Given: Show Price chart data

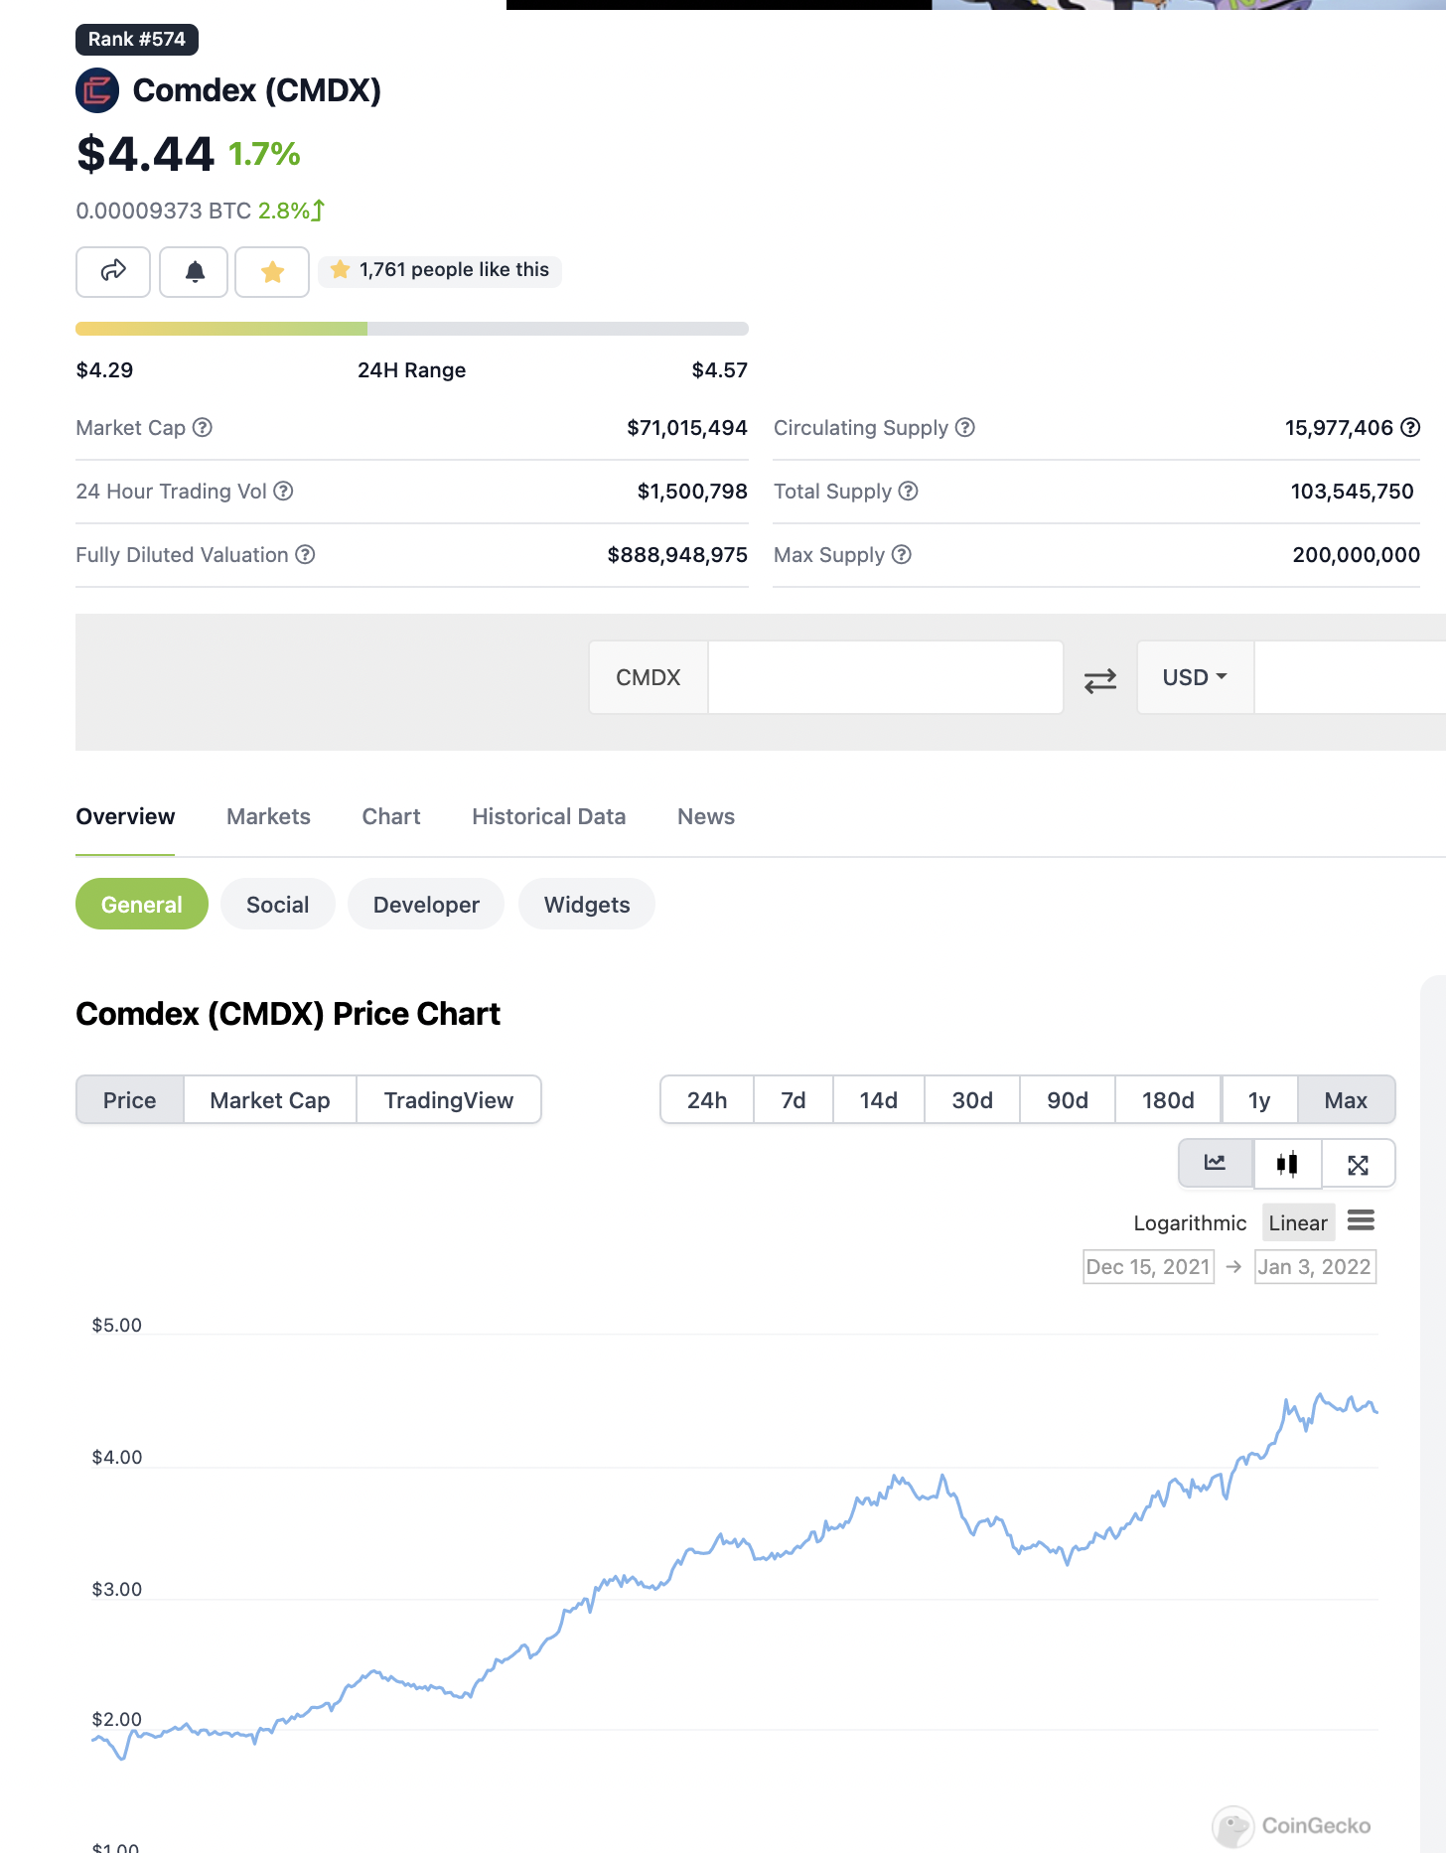Looking at the screenshot, I should (x=130, y=1100).
